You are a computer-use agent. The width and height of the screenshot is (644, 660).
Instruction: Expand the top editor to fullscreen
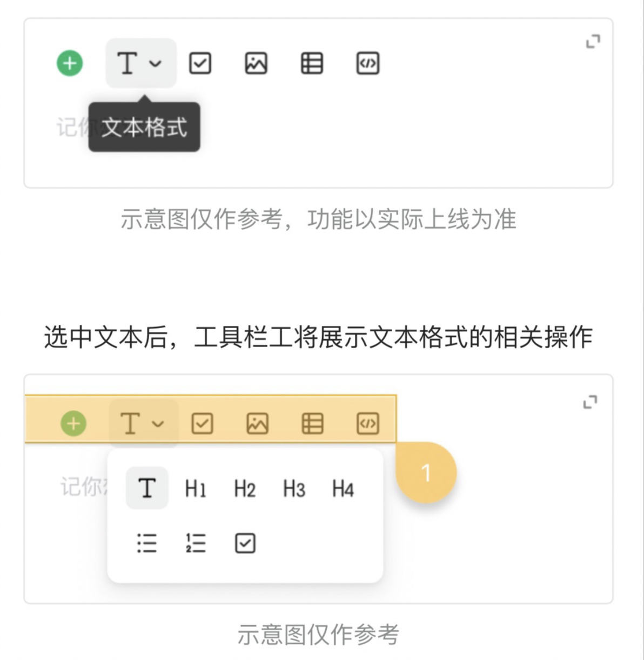[593, 42]
